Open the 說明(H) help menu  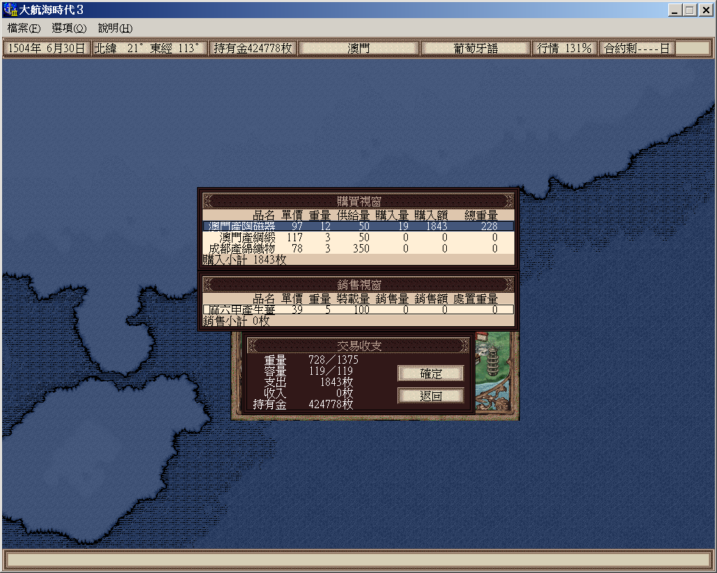click(115, 29)
